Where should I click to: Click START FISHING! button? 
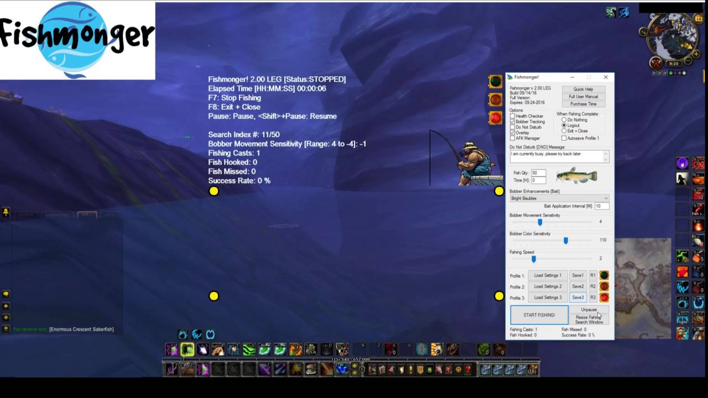pyautogui.click(x=539, y=315)
